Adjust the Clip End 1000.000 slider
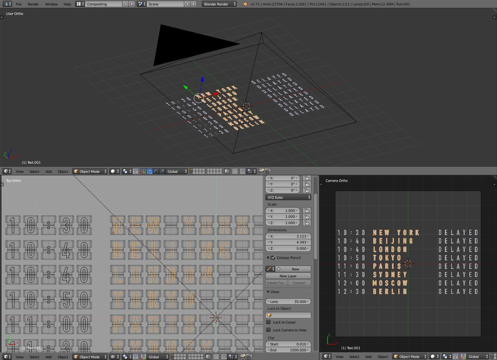The image size is (497, 360). [288, 350]
